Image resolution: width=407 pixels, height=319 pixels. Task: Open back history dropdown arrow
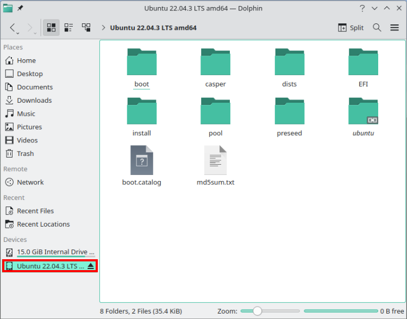[x=17, y=33]
